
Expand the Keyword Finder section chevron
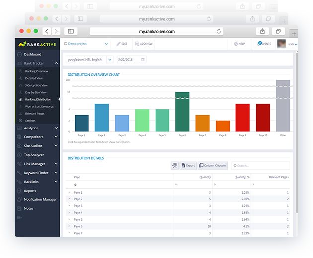point(56,173)
